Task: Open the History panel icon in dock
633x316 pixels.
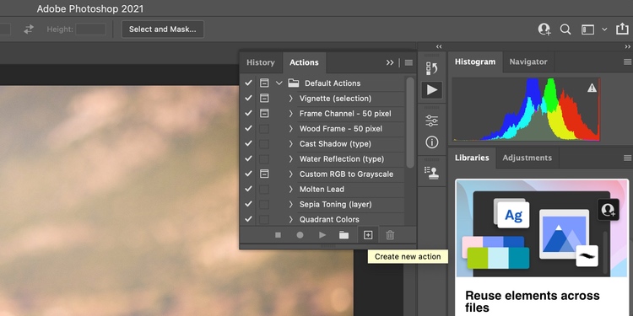Action: pos(432,68)
